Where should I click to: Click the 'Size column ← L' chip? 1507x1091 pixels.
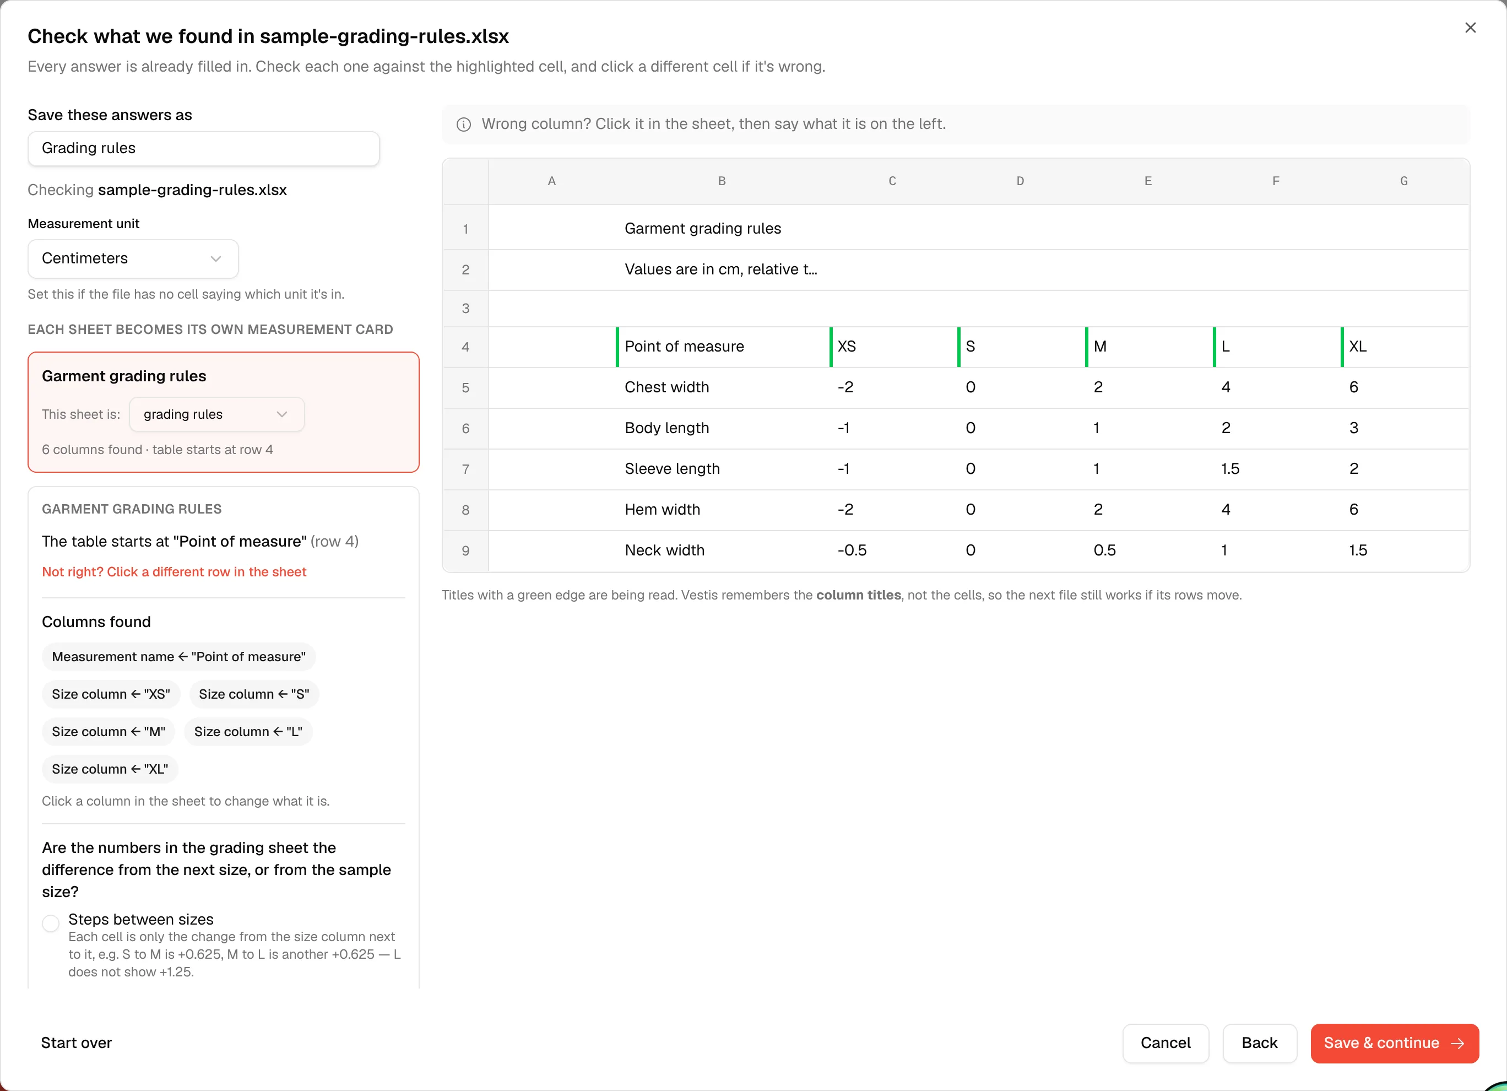coord(248,731)
